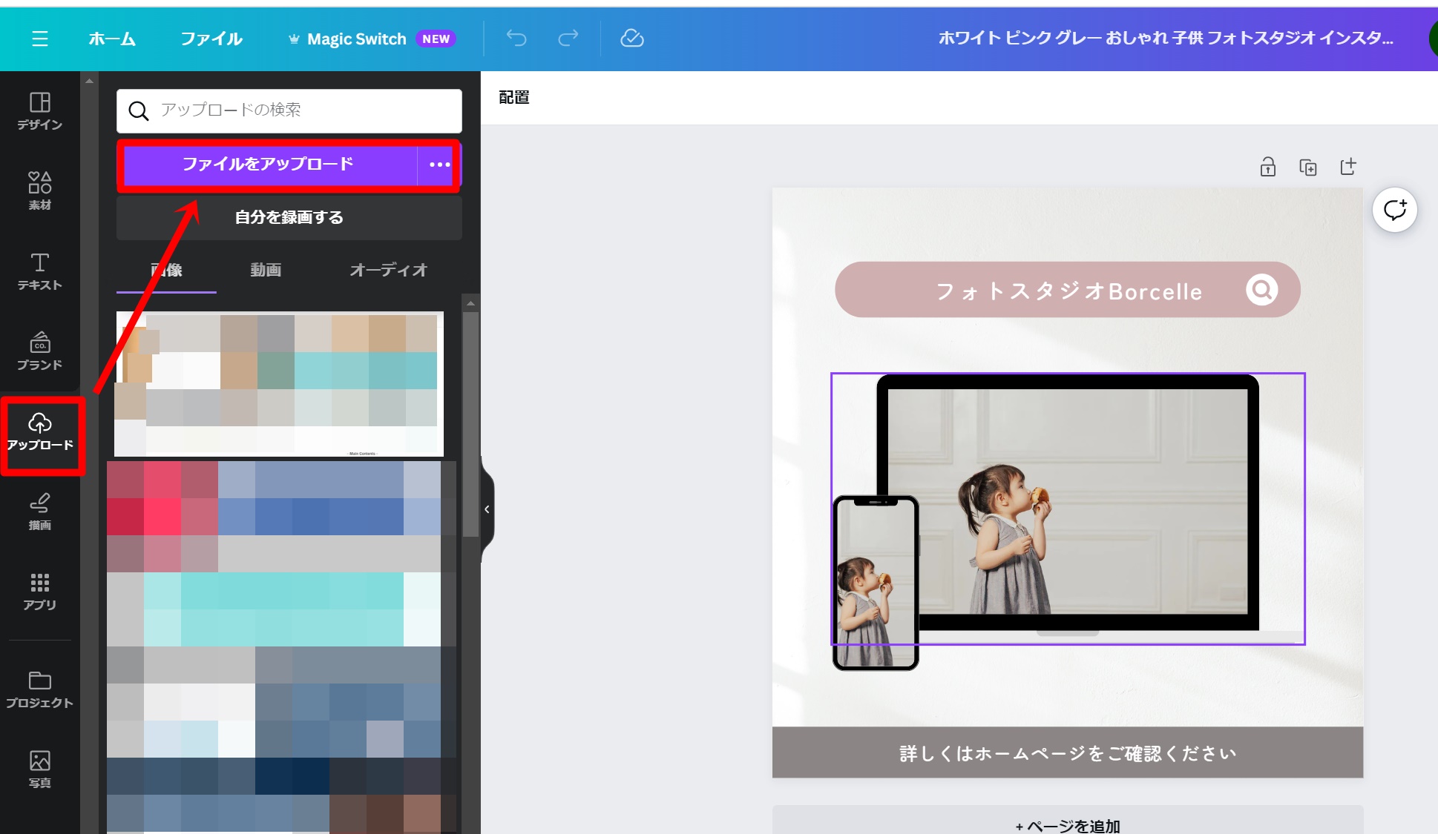Select the first uploaded image thumbnail
Image resolution: width=1438 pixels, height=834 pixels.
pos(279,384)
